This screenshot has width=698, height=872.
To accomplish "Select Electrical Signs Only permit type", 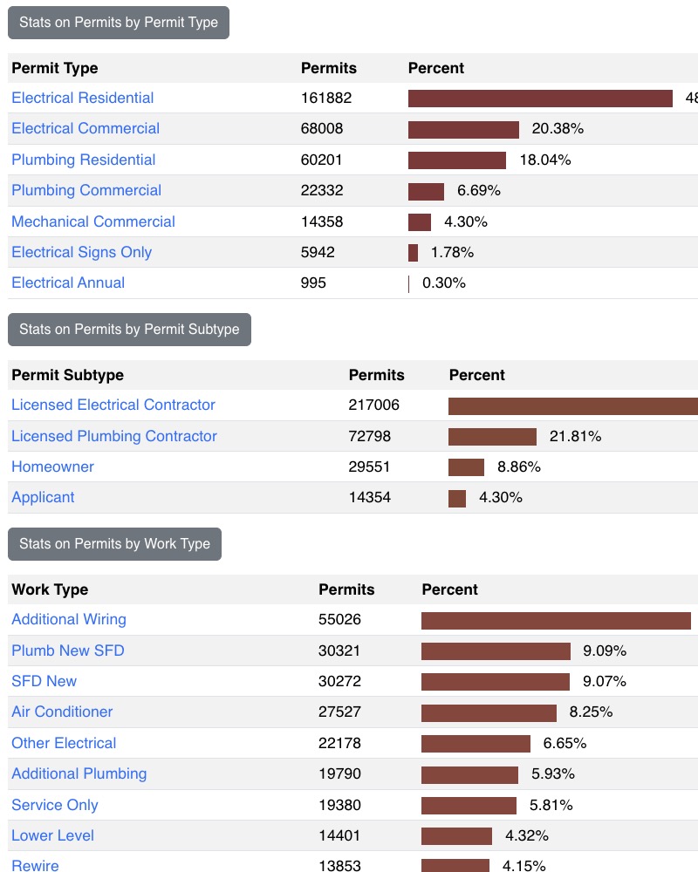I will (x=81, y=252).
